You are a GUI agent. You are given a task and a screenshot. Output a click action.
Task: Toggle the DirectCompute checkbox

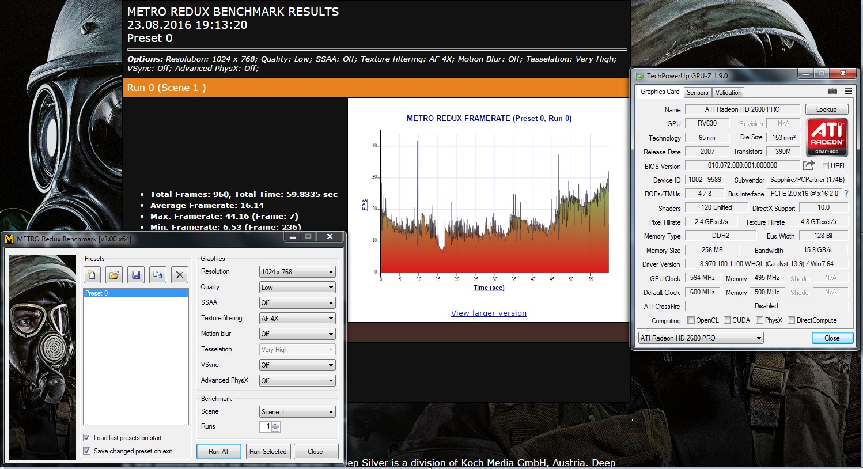(791, 320)
